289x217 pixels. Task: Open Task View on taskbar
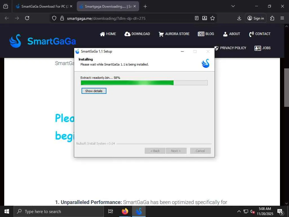pyautogui.click(x=111, y=211)
